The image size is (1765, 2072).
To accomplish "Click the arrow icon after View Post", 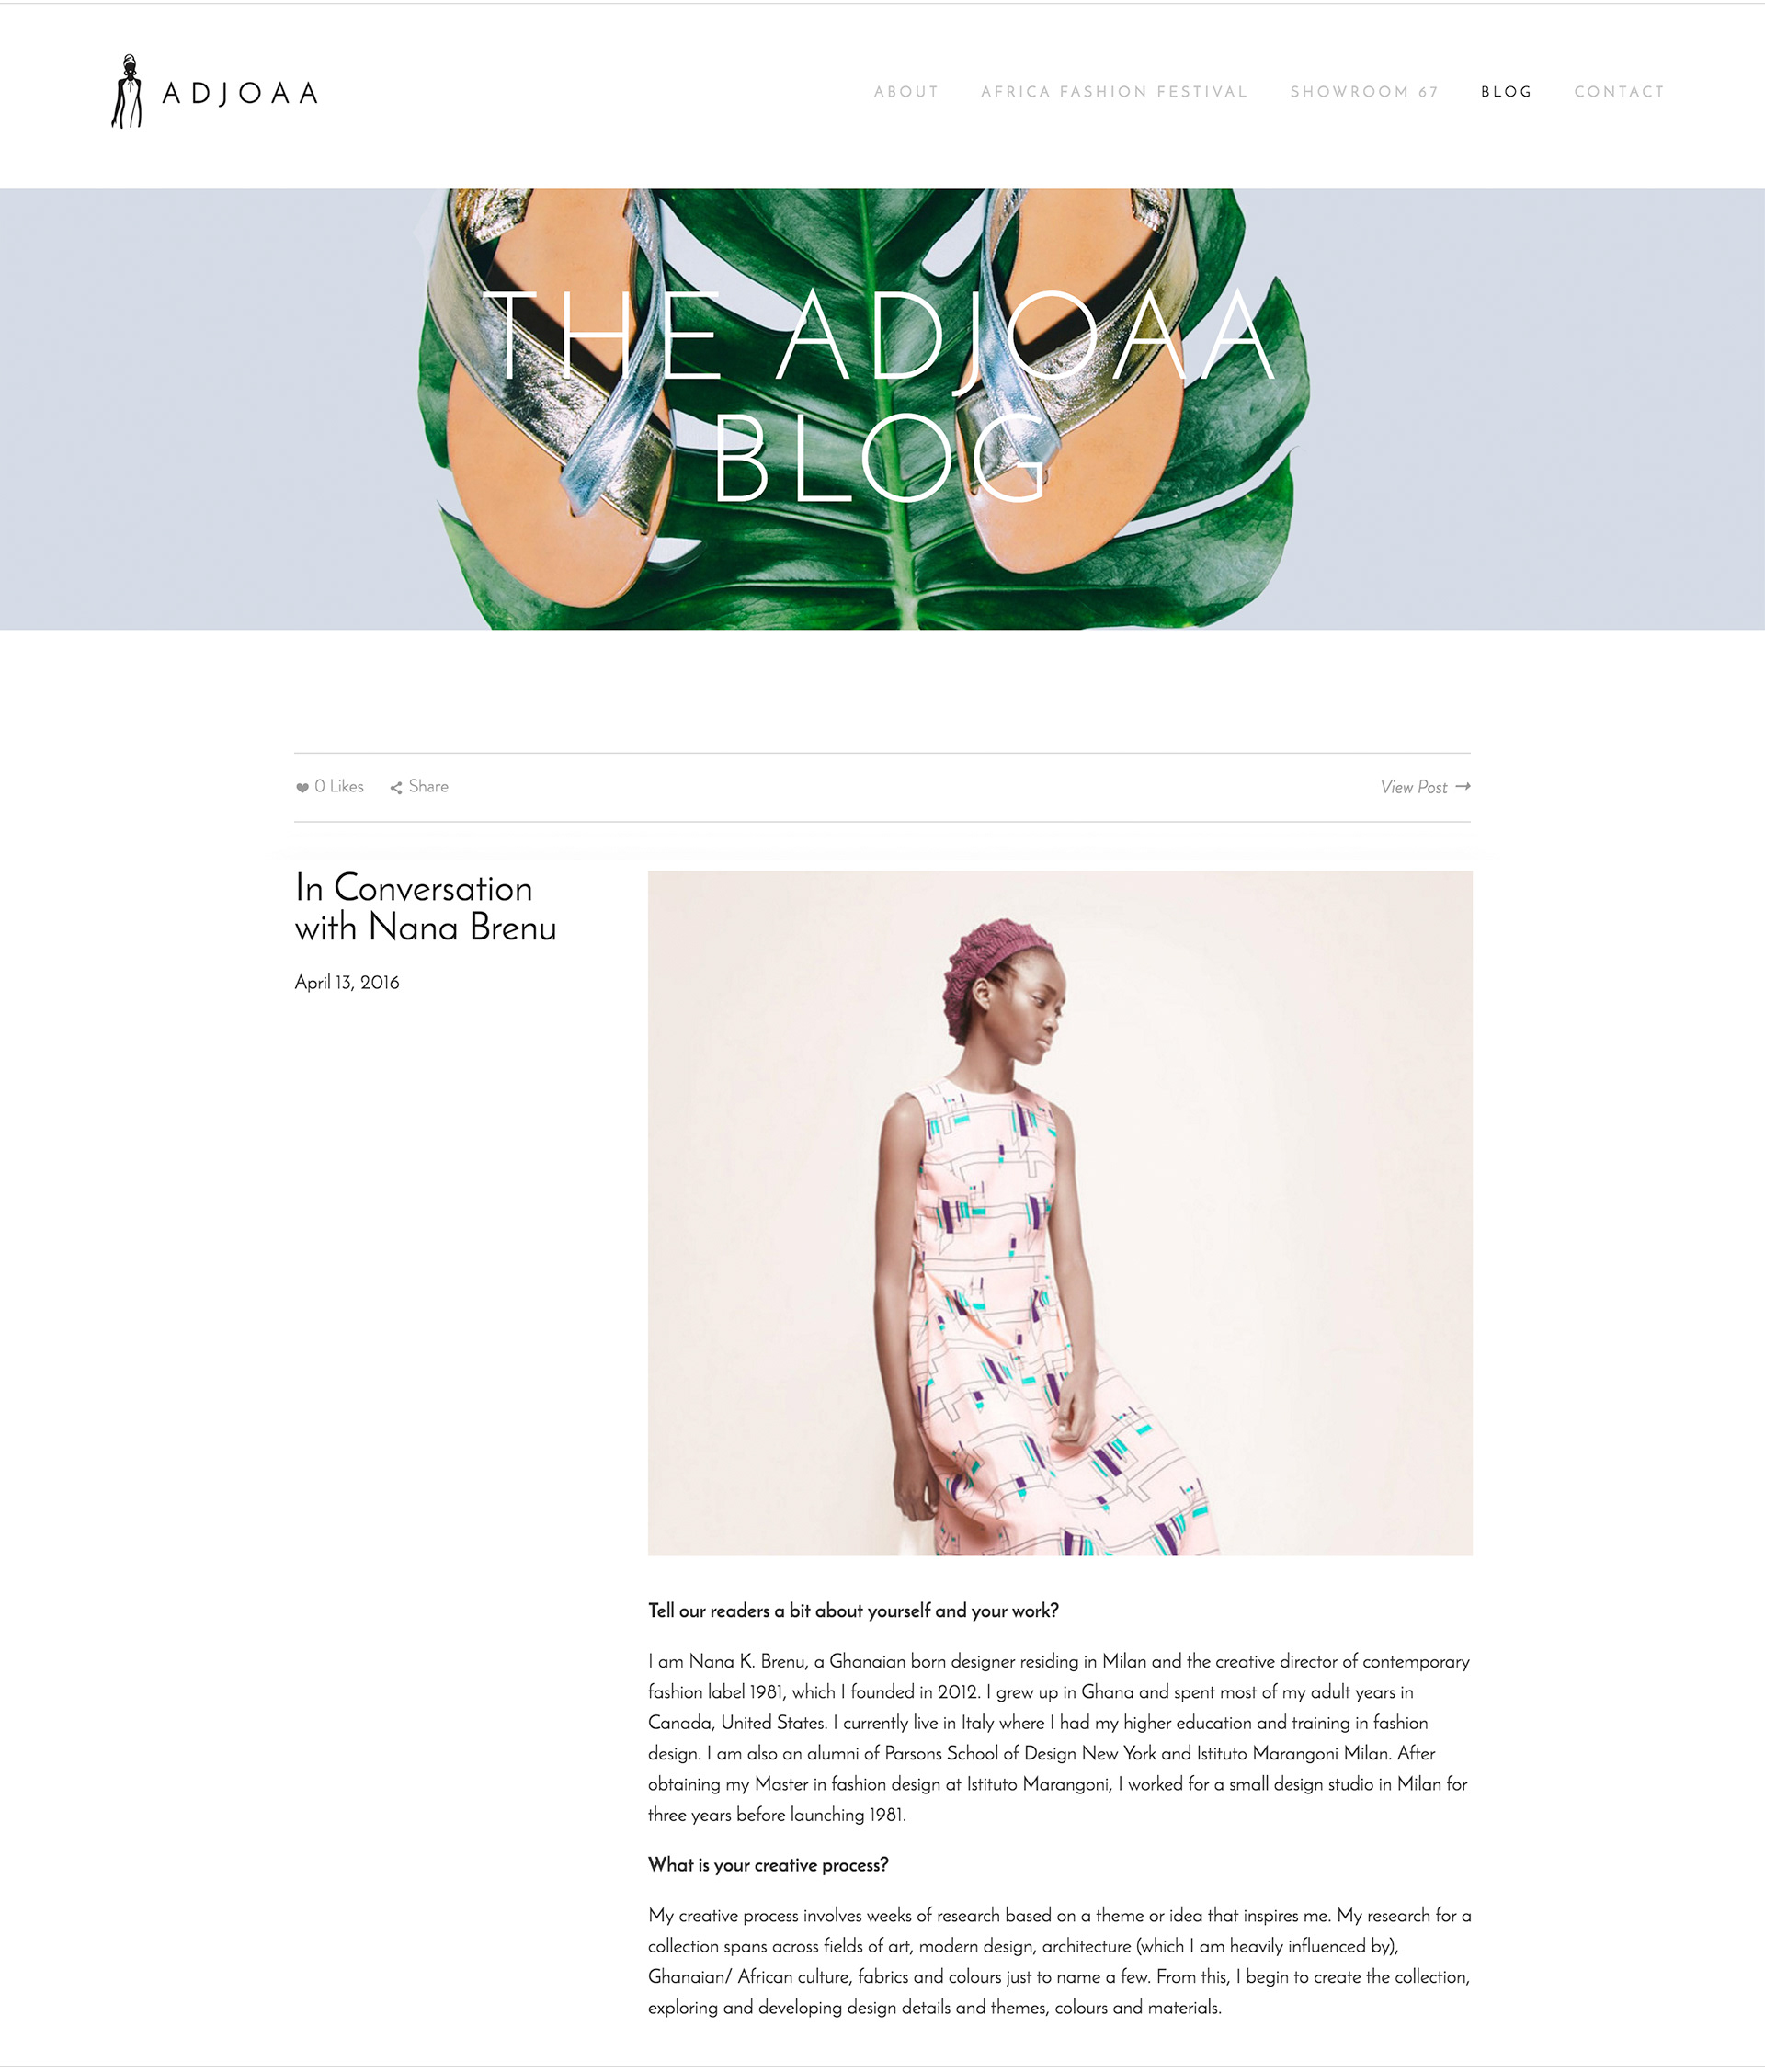I will point(1463,787).
